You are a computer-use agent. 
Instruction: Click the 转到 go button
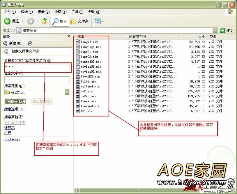(227, 30)
